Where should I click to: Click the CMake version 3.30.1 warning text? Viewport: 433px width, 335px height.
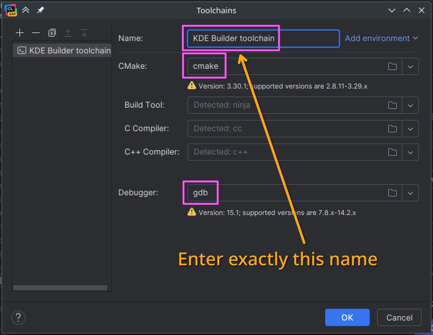coord(283,86)
